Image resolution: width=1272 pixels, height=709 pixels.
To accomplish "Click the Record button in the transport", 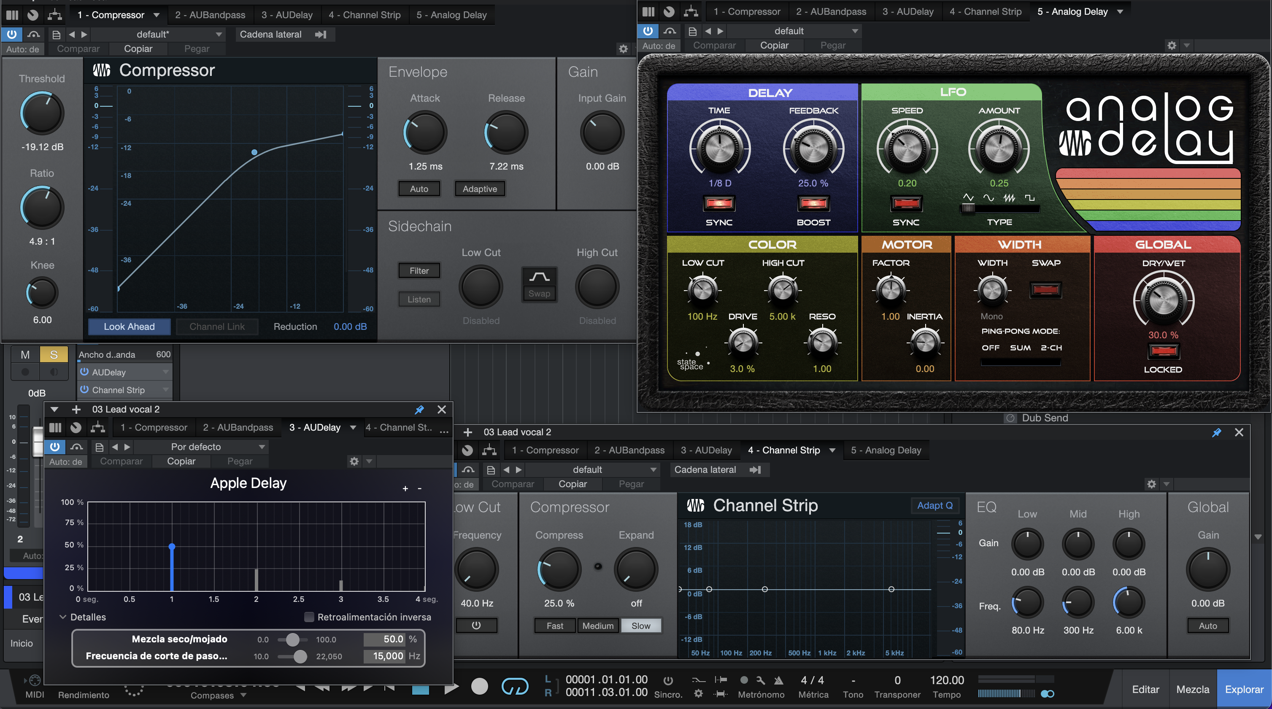I will point(479,686).
